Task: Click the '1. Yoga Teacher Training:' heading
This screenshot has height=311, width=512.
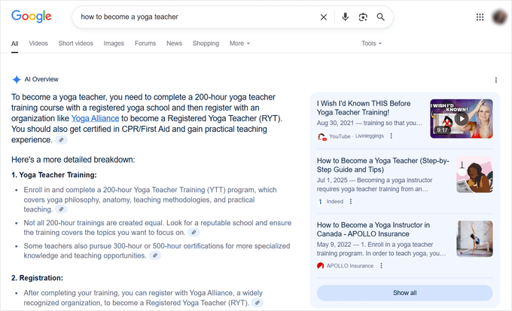Action: (54, 175)
